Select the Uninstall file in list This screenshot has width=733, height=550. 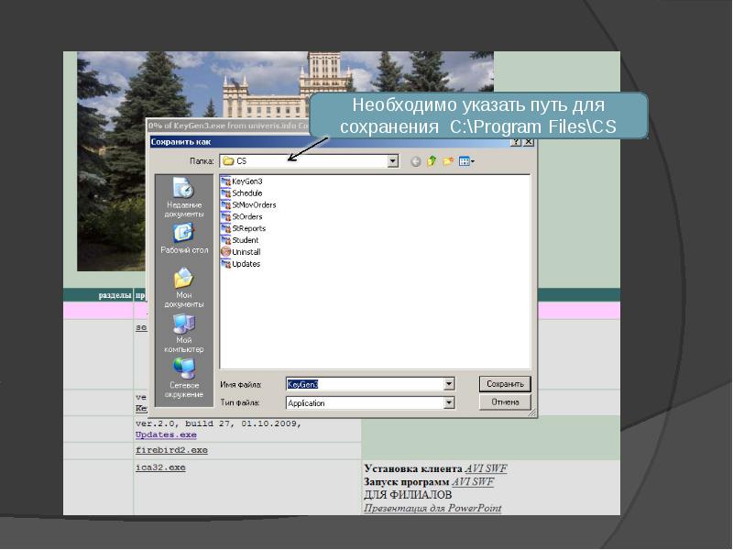click(x=246, y=252)
